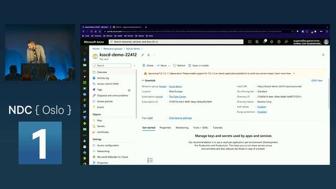
Task: Close the key vault blade with X
Action: pos(323,55)
